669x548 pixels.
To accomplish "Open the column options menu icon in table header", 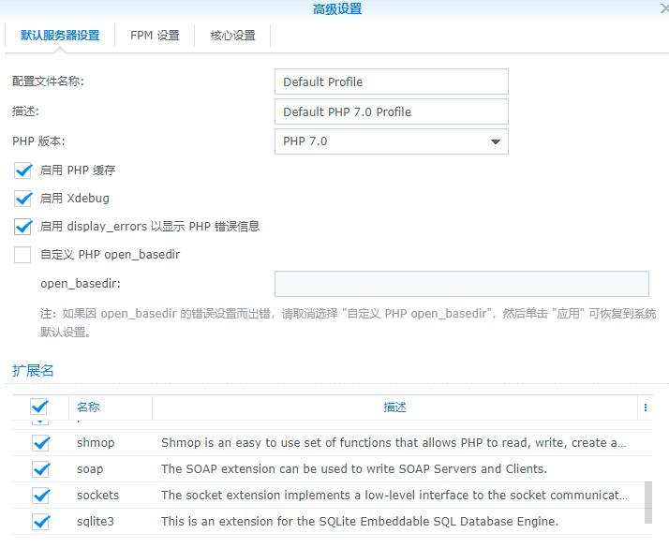I will tap(645, 407).
